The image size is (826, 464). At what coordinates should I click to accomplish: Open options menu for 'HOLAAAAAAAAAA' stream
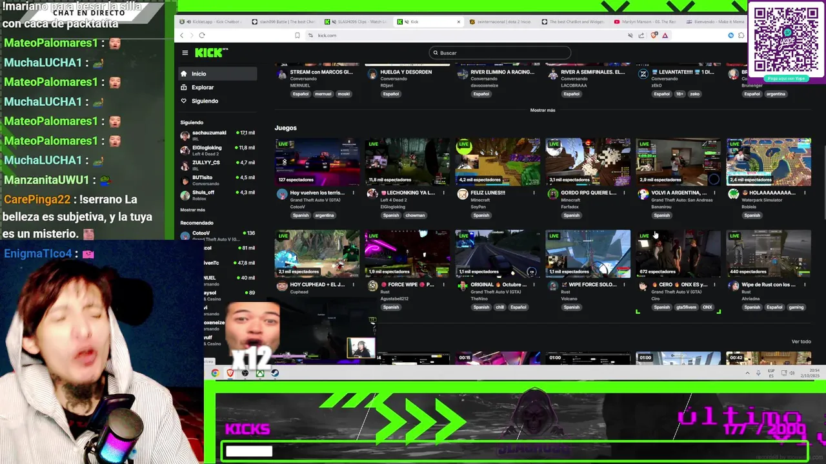coord(805,193)
